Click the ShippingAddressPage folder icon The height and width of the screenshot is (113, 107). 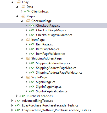28,58
